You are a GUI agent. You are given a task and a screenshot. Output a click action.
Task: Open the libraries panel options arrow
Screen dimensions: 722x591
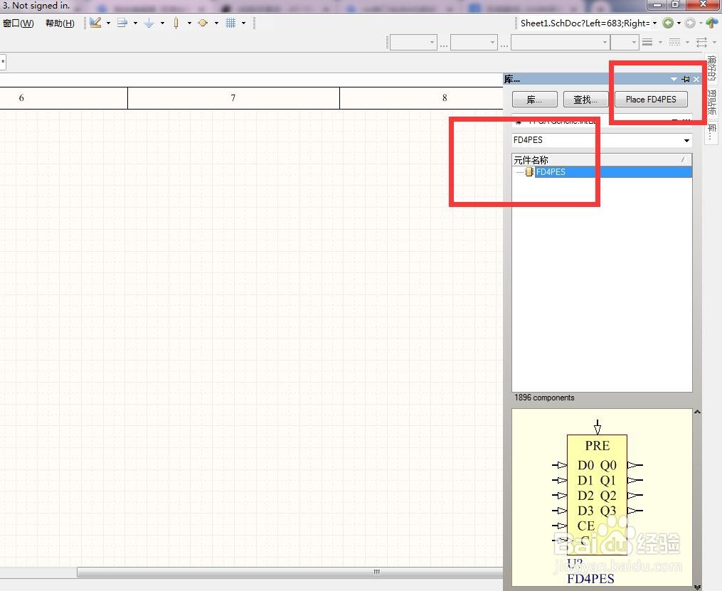point(674,79)
